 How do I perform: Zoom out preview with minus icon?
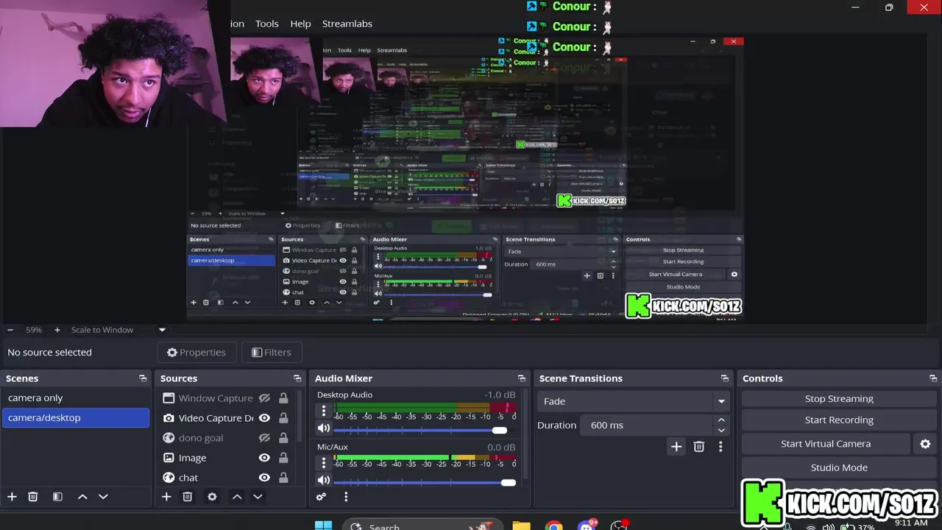10,330
